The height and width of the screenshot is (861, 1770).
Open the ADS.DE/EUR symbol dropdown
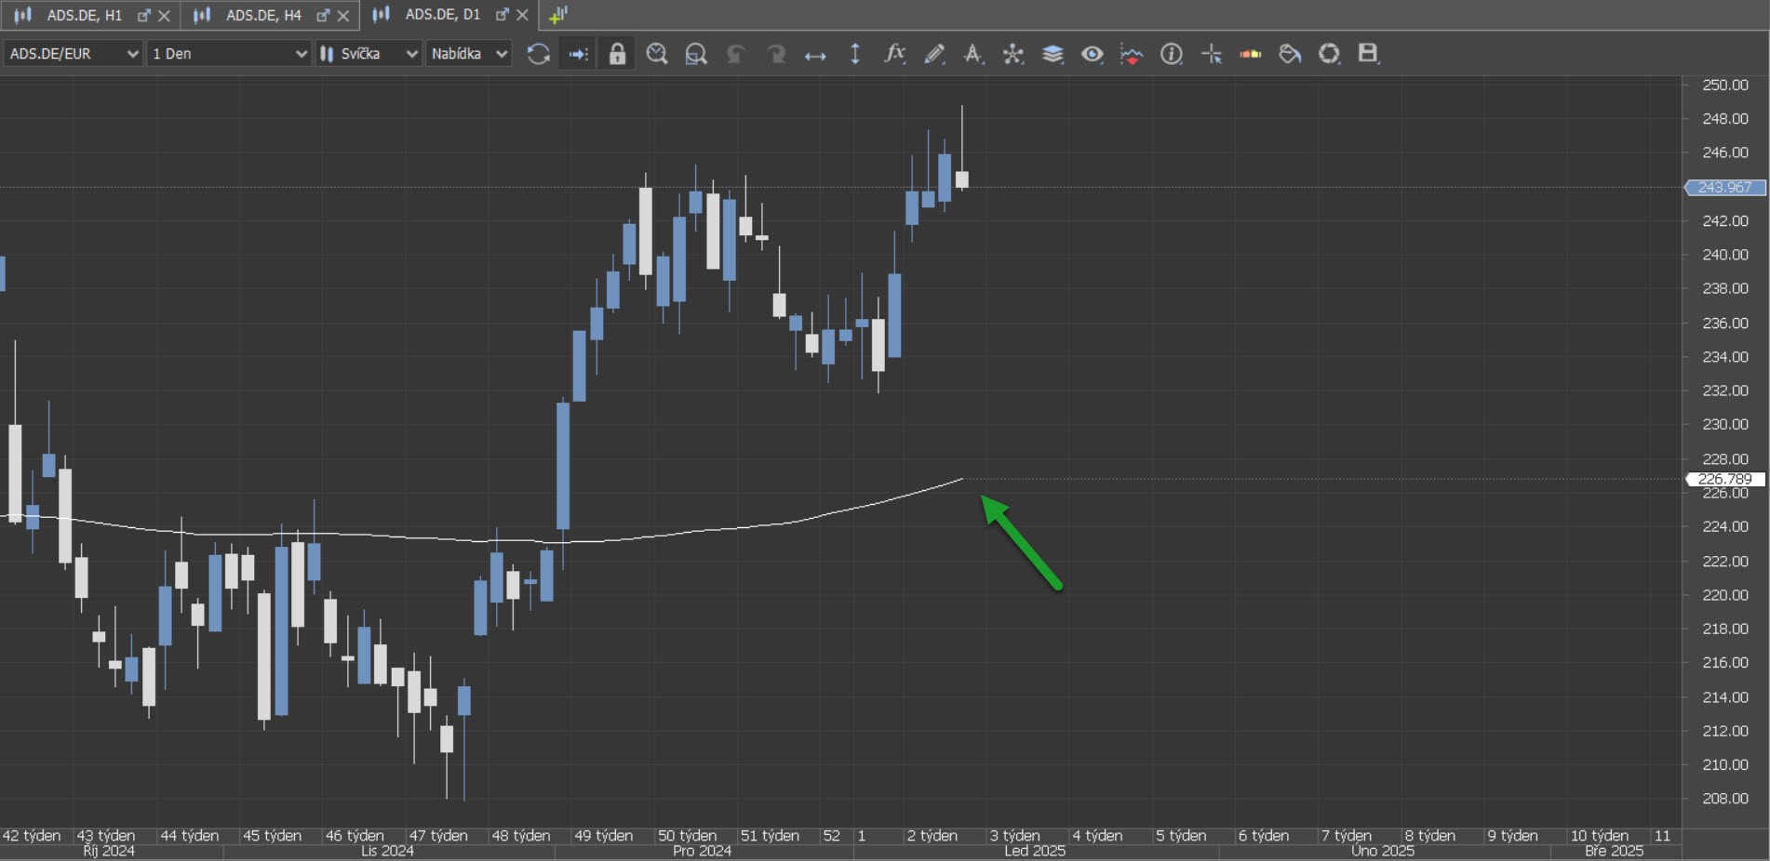pyautogui.click(x=74, y=54)
